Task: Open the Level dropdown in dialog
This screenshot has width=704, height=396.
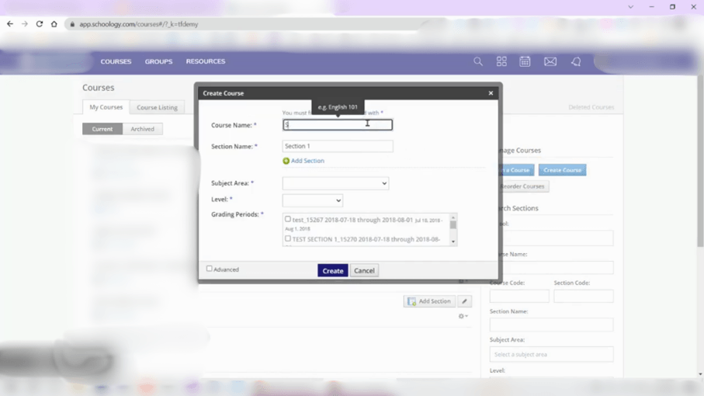Action: click(x=313, y=200)
